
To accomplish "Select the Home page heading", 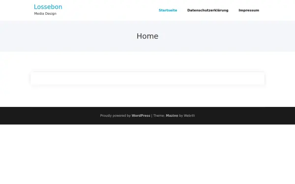I will 147,36.
